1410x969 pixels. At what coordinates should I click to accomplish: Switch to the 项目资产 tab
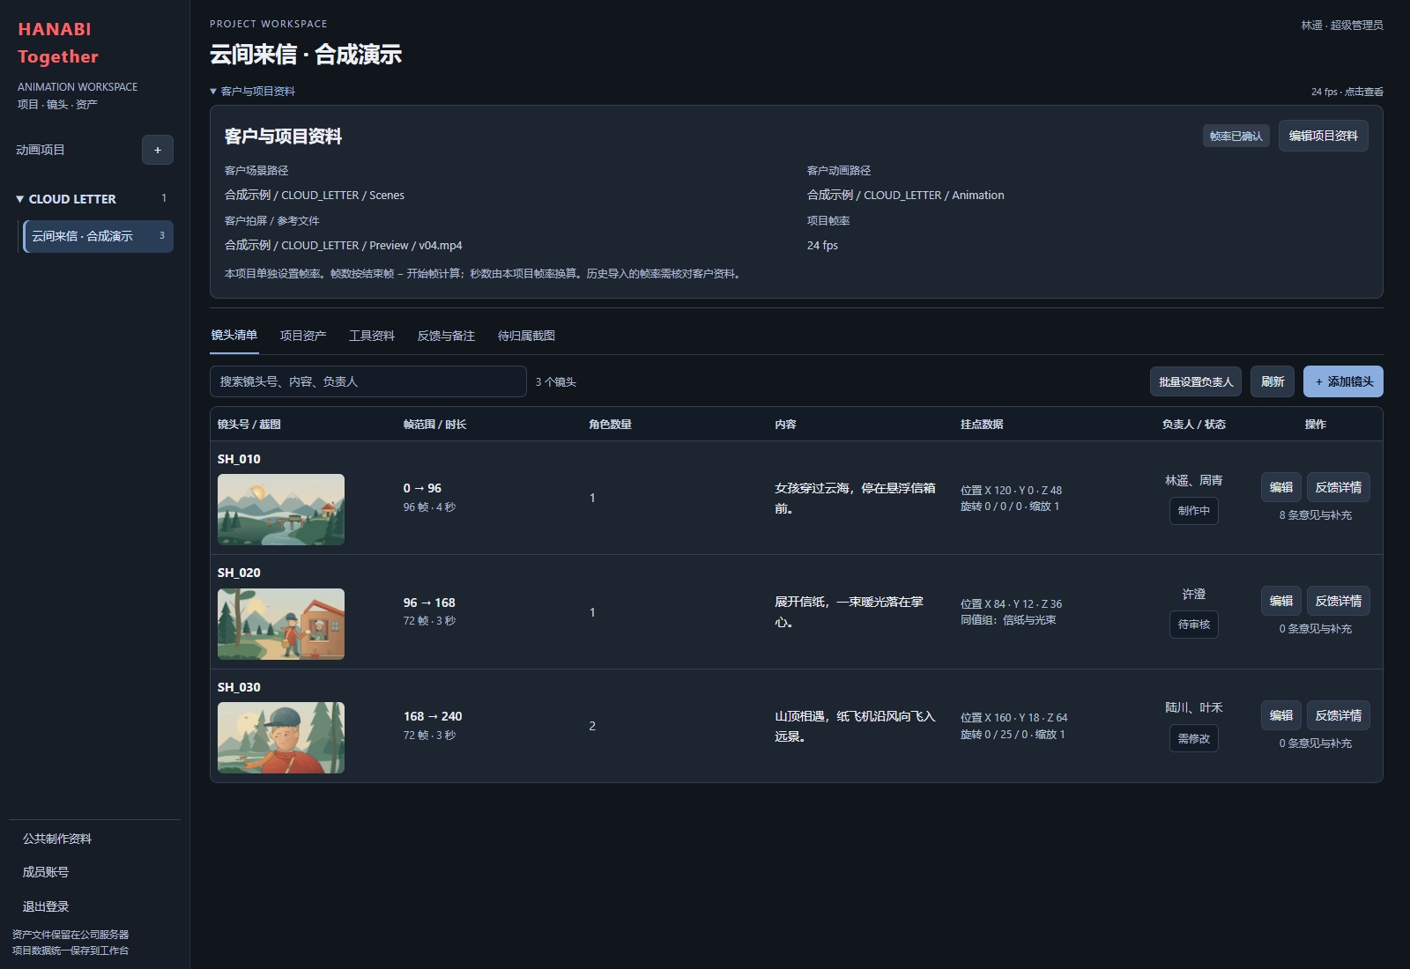303,336
